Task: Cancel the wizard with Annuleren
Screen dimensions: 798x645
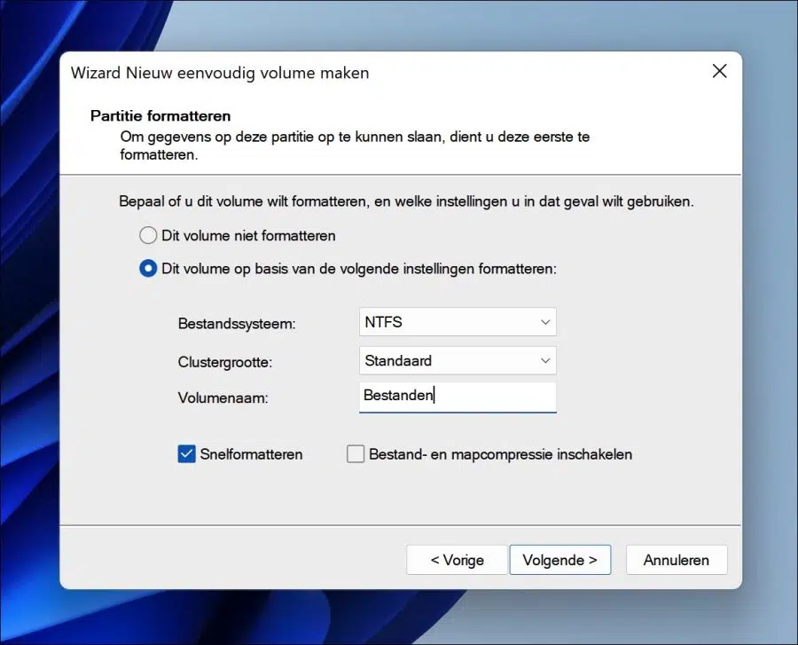Action: click(677, 560)
